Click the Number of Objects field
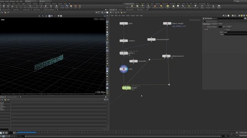247x138 pixels. [x=220, y=27]
